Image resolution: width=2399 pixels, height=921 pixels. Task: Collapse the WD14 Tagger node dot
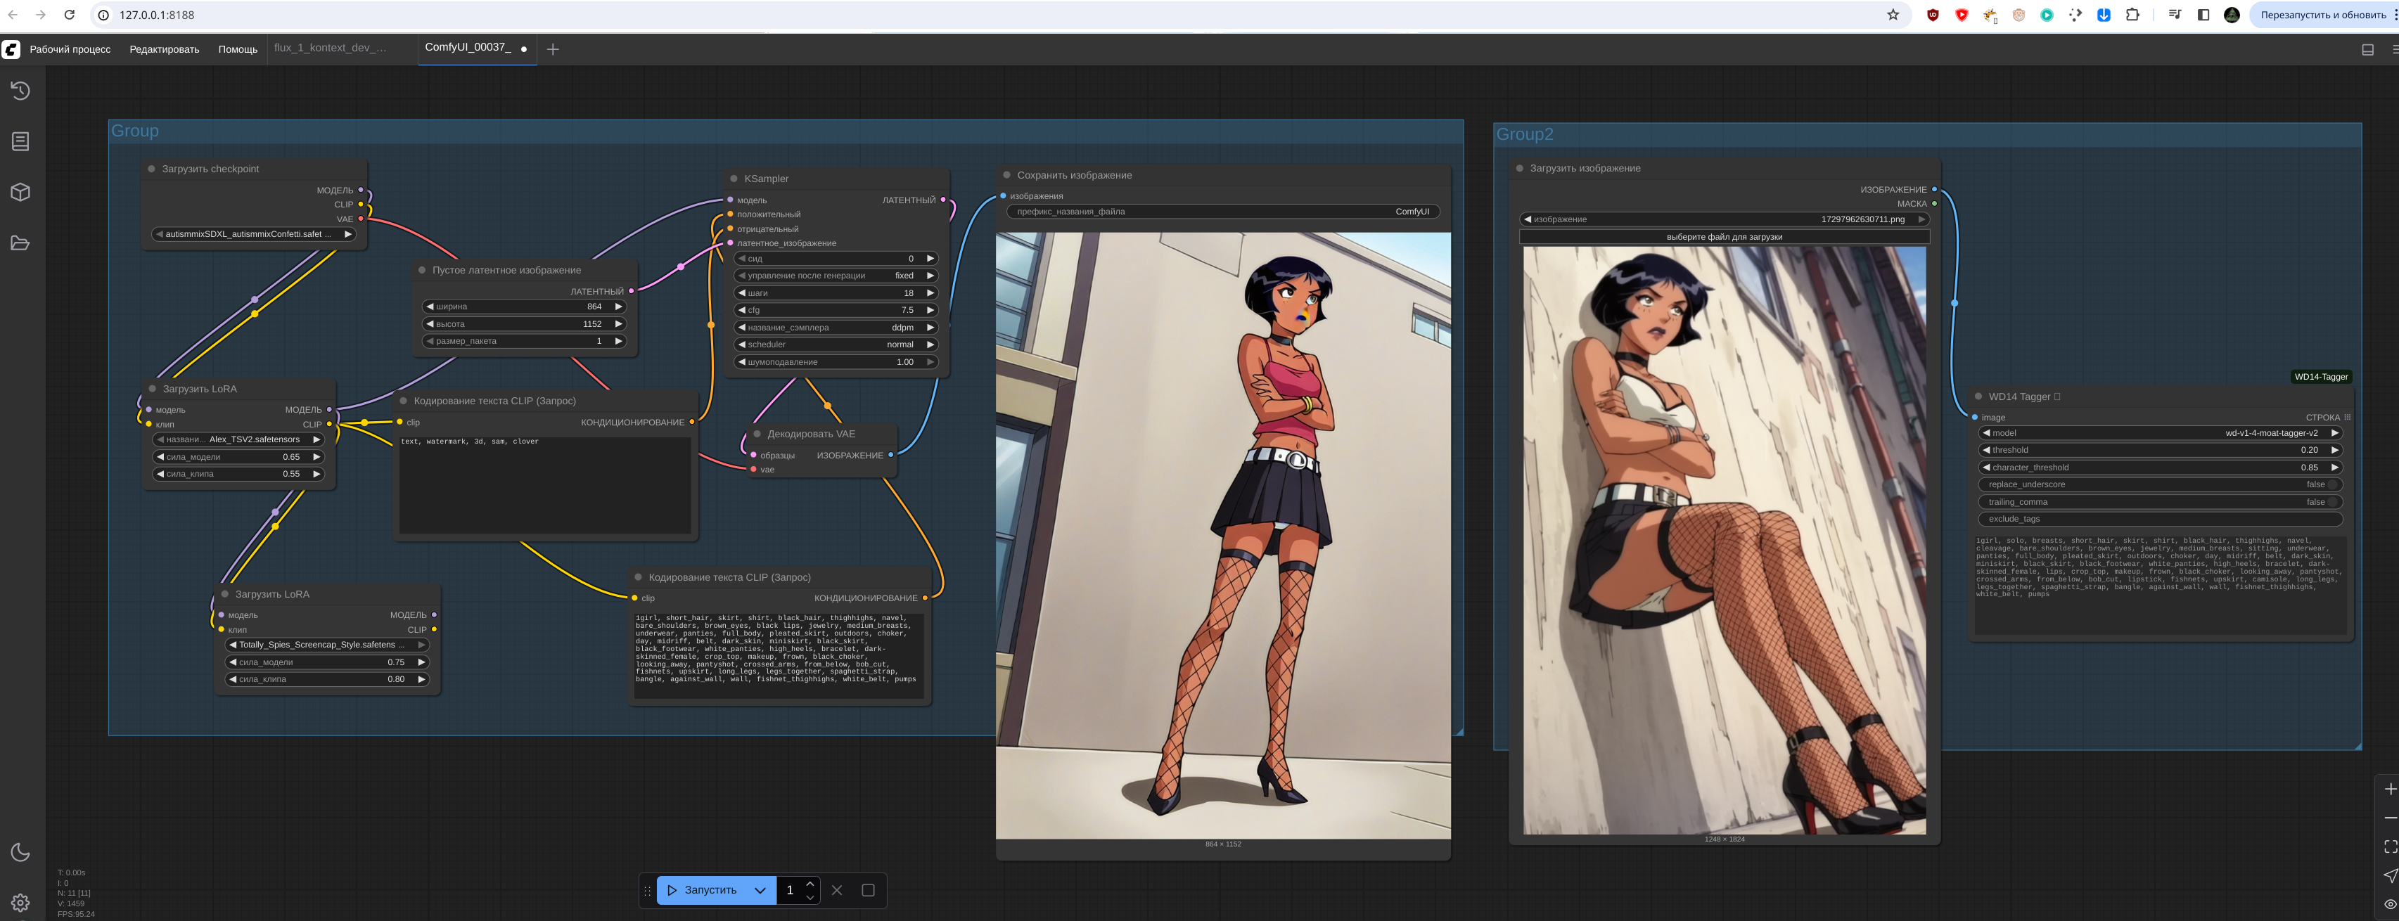click(1979, 397)
